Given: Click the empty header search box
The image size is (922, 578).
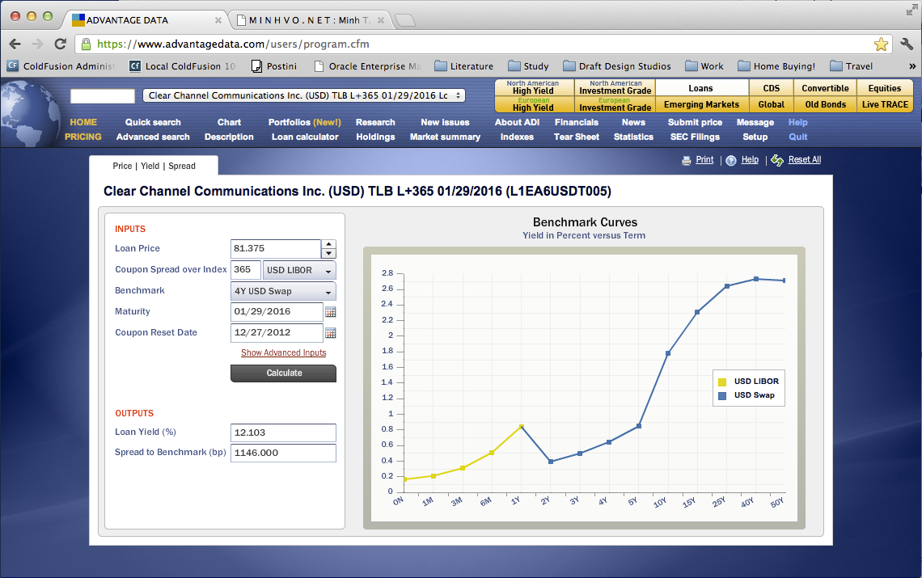Looking at the screenshot, I should [x=103, y=96].
